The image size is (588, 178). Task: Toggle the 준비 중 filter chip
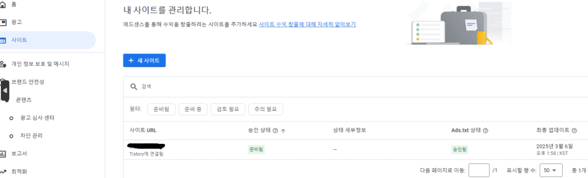click(193, 109)
